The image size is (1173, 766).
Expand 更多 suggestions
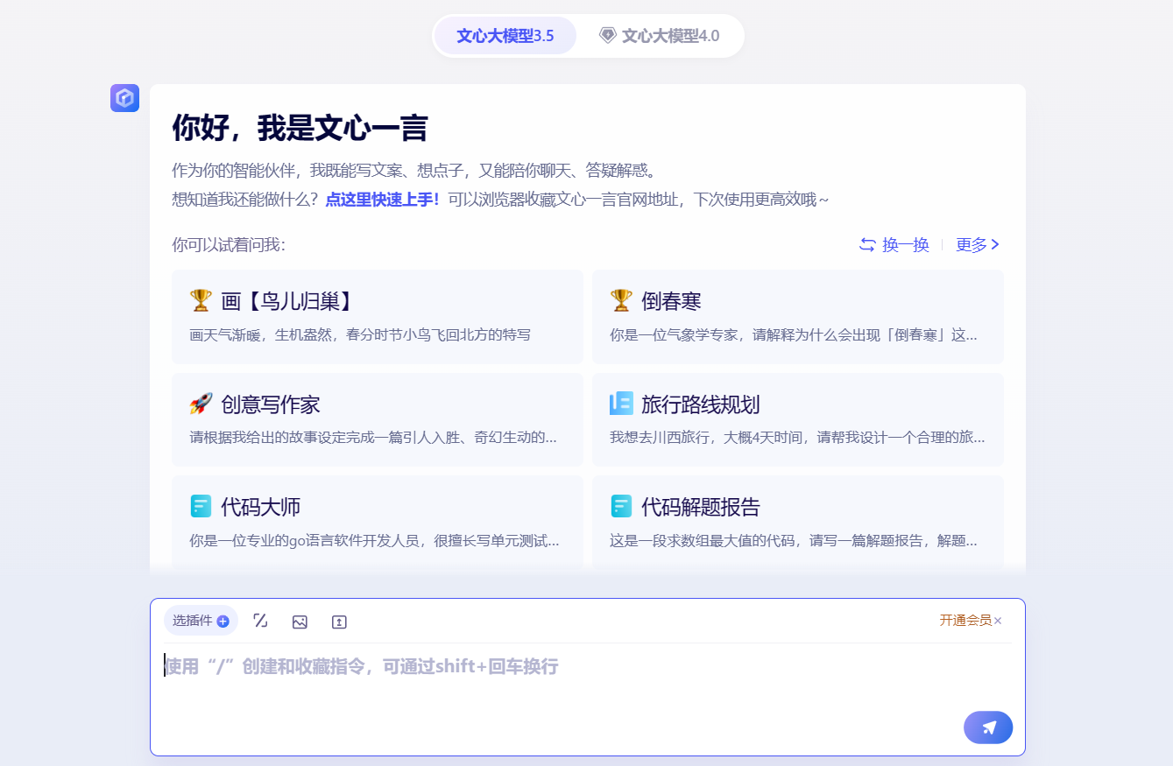(x=978, y=245)
